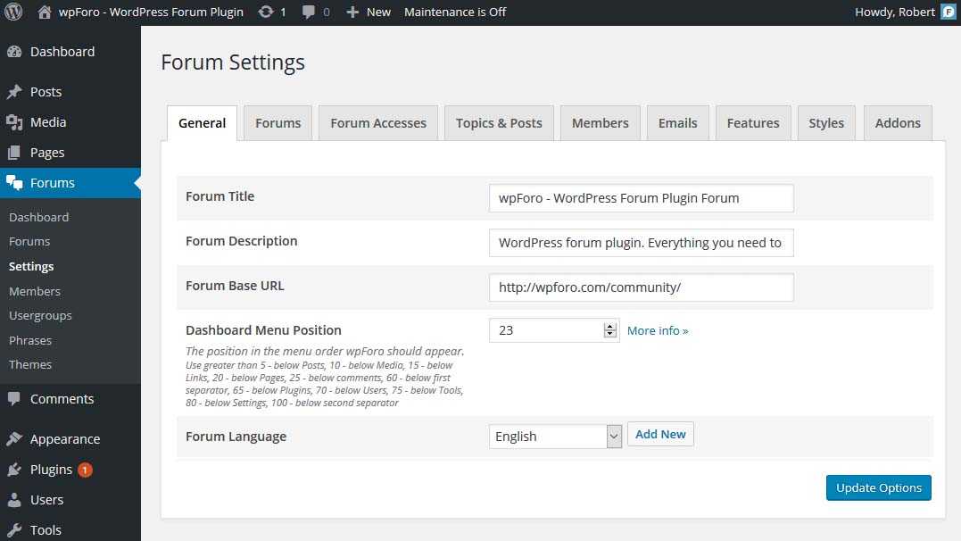Open the Forum Accesses tab
The image size is (961, 541).
pos(378,123)
